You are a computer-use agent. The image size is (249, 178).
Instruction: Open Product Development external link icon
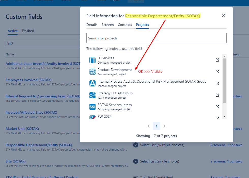[217, 72]
